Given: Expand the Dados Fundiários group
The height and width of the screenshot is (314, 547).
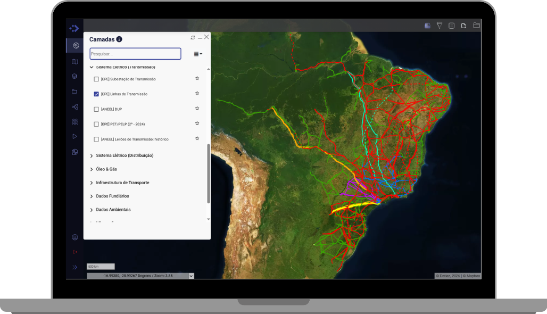Looking at the screenshot, I should pos(92,196).
